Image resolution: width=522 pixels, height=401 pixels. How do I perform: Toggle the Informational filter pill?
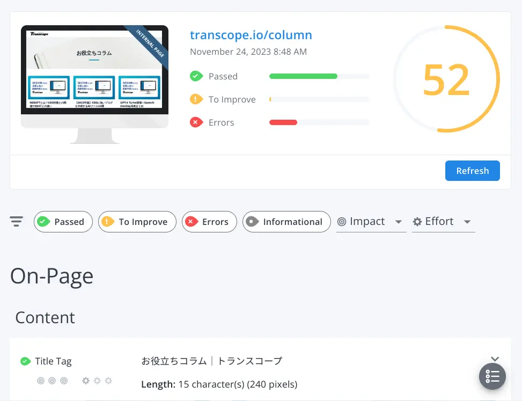click(286, 221)
